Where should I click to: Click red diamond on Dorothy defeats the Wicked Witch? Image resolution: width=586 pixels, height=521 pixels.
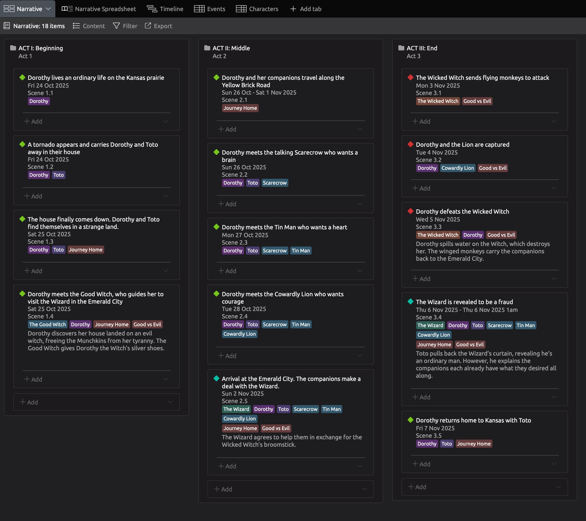(x=411, y=211)
